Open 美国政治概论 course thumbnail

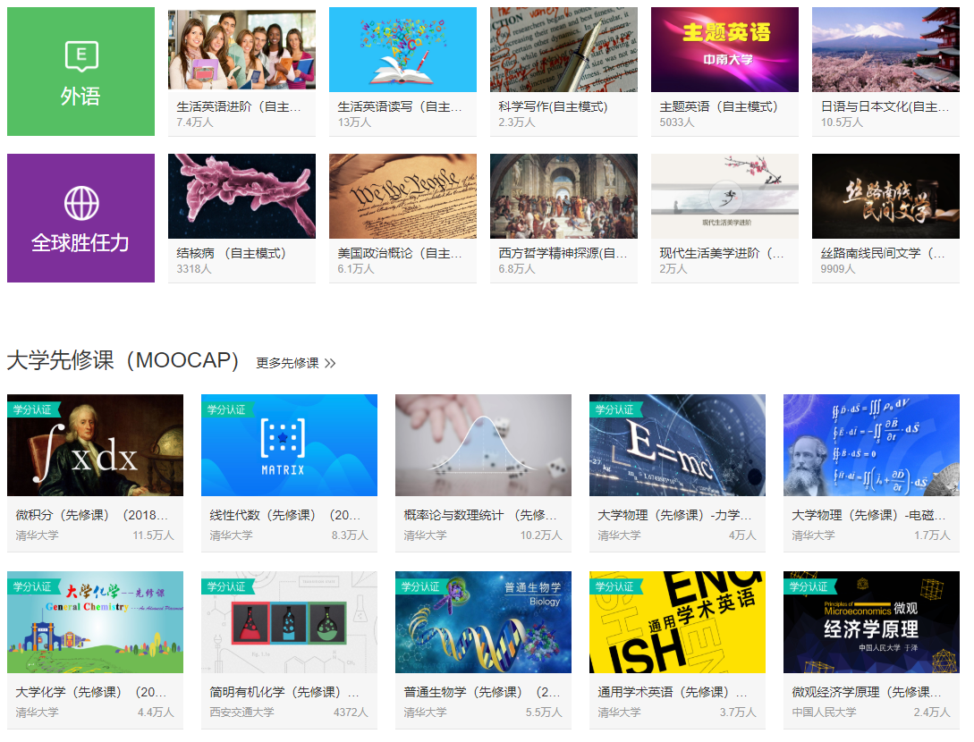(x=402, y=196)
